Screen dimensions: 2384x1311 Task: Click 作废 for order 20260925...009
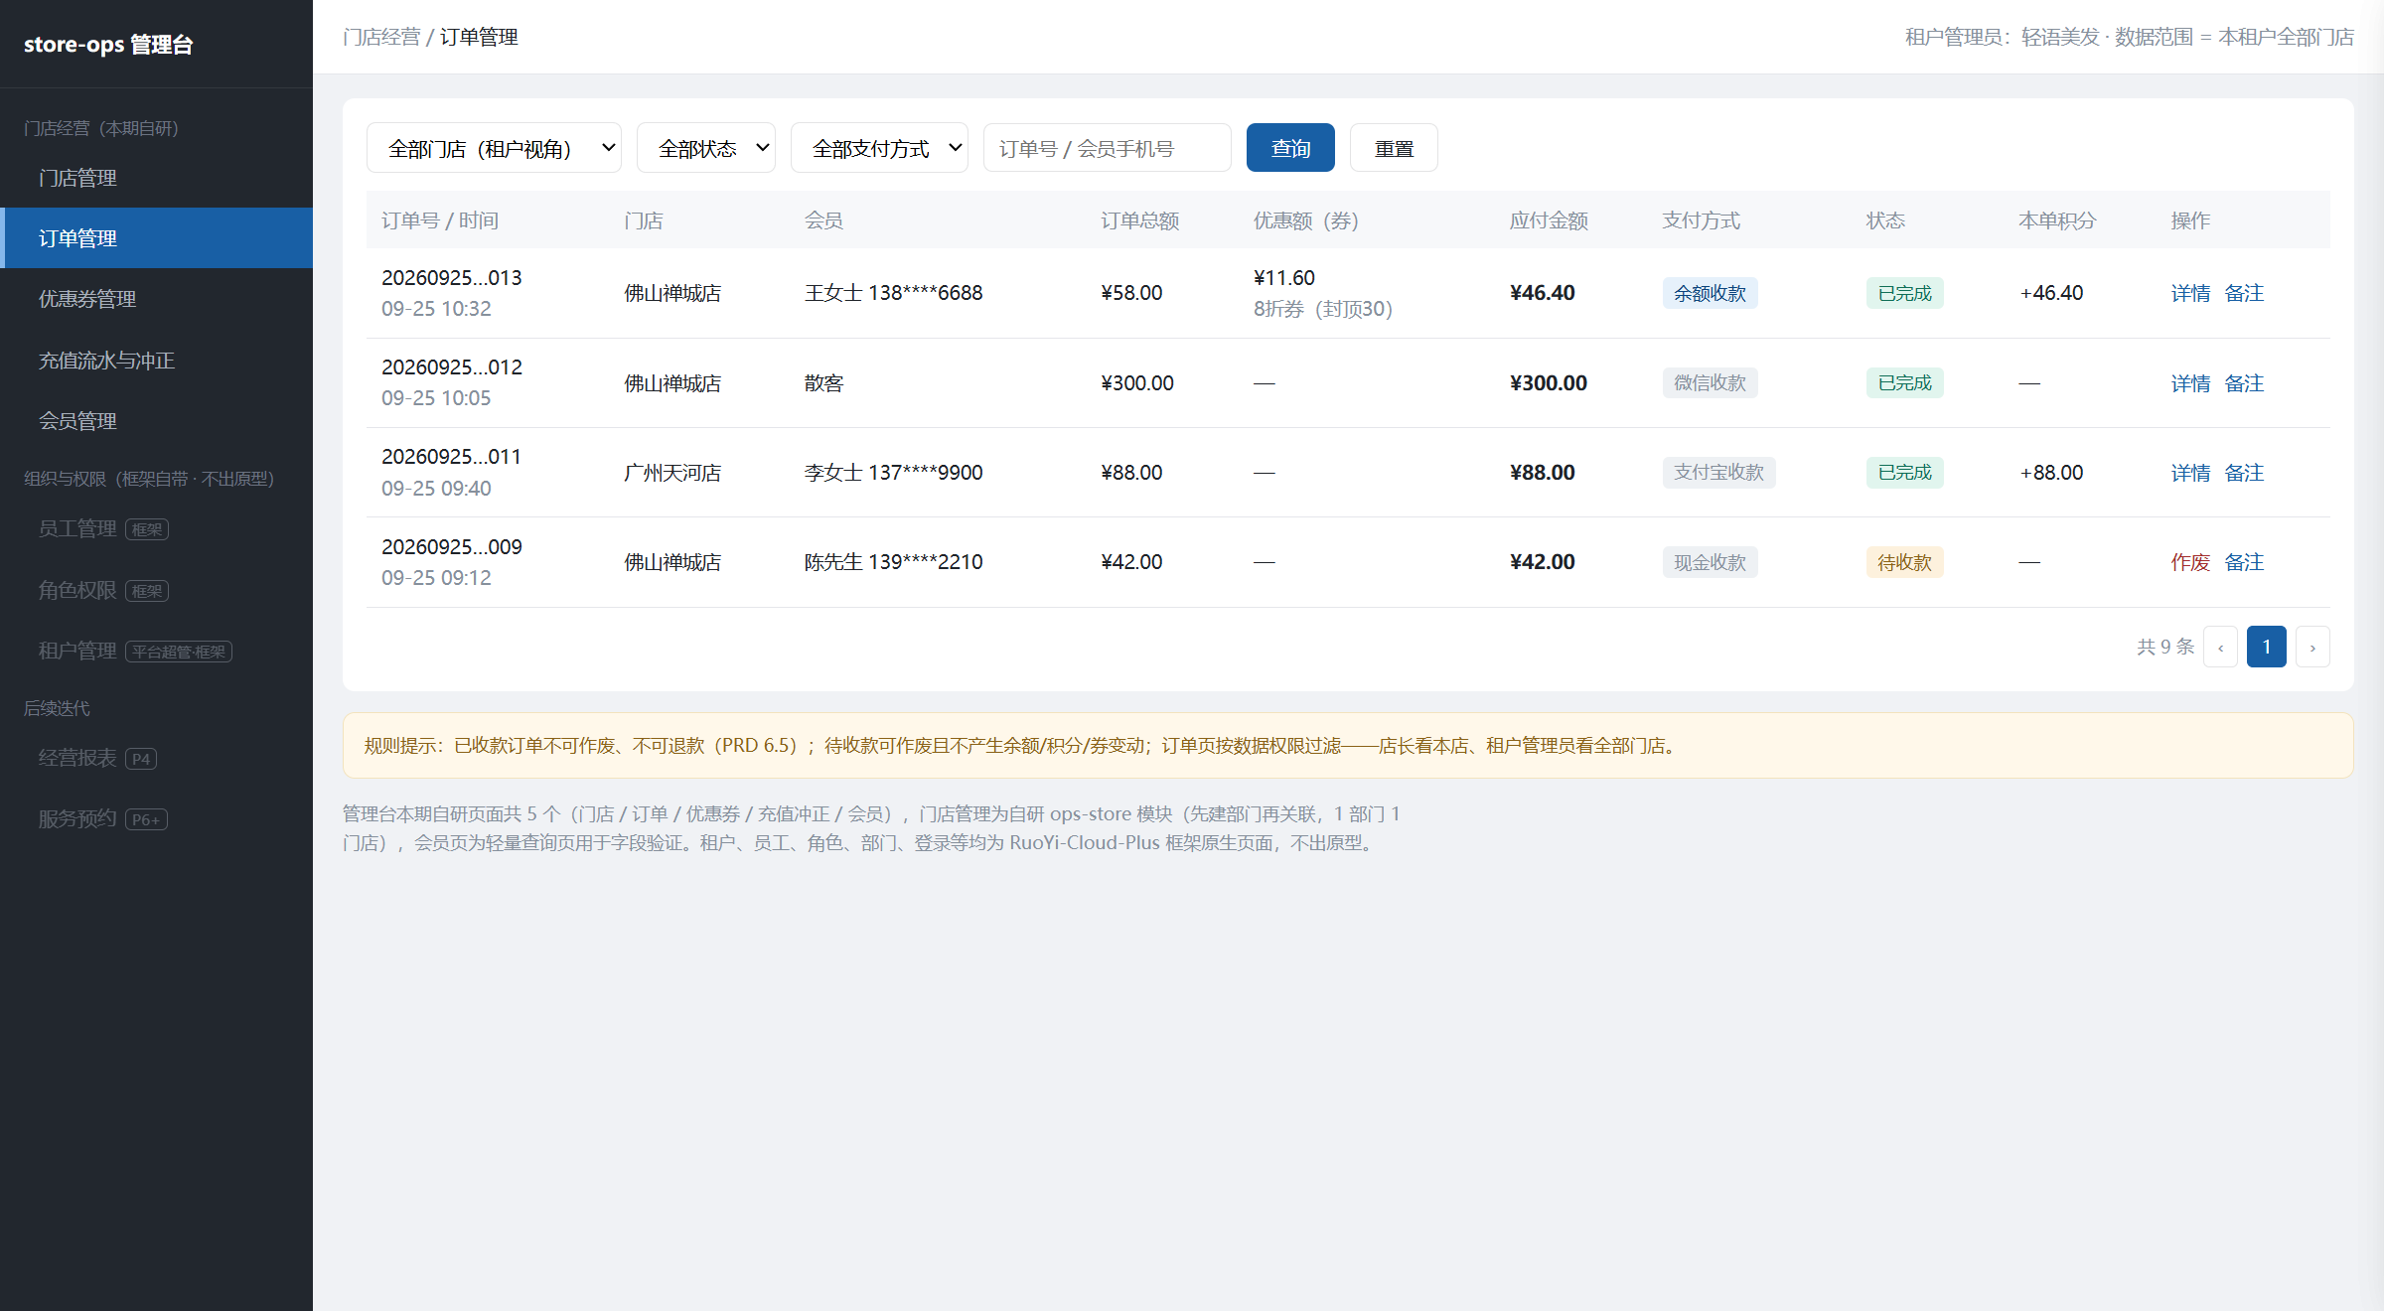point(2190,562)
